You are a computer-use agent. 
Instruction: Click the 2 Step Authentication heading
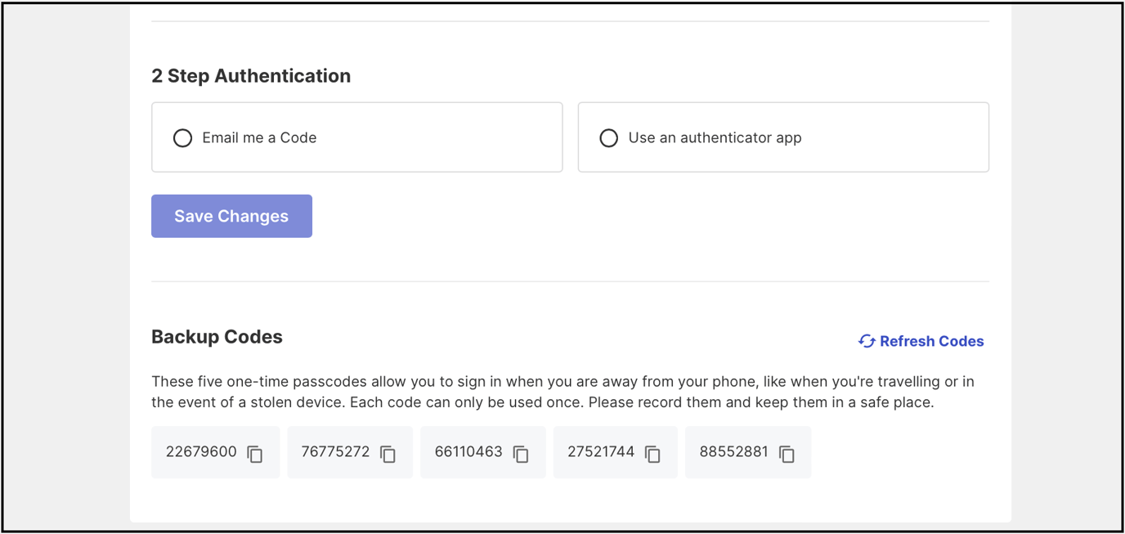coord(250,75)
